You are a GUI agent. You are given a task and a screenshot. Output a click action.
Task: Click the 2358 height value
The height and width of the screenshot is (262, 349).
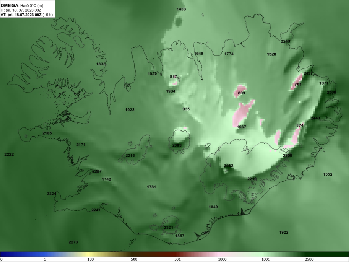click(288, 155)
